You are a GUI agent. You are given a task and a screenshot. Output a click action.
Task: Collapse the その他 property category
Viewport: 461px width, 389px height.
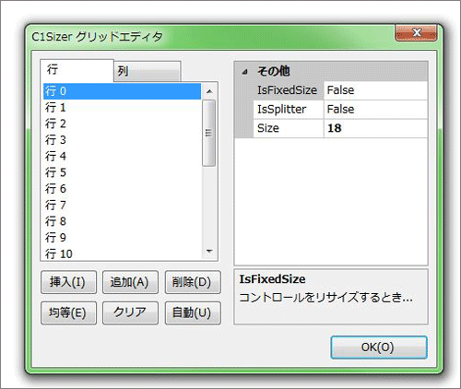[x=244, y=72]
